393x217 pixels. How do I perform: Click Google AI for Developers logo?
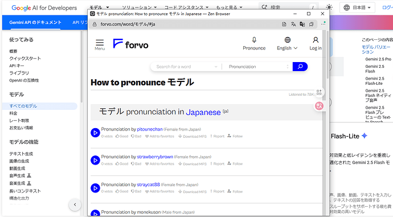coord(44,8)
